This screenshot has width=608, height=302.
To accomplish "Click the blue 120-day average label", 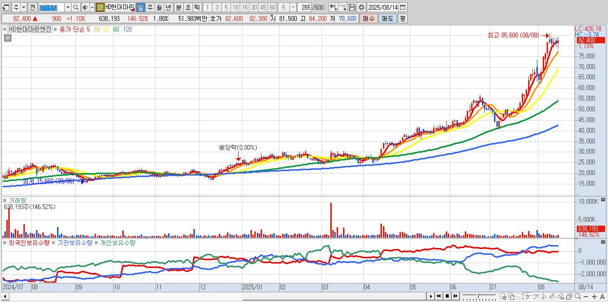I will [127, 29].
